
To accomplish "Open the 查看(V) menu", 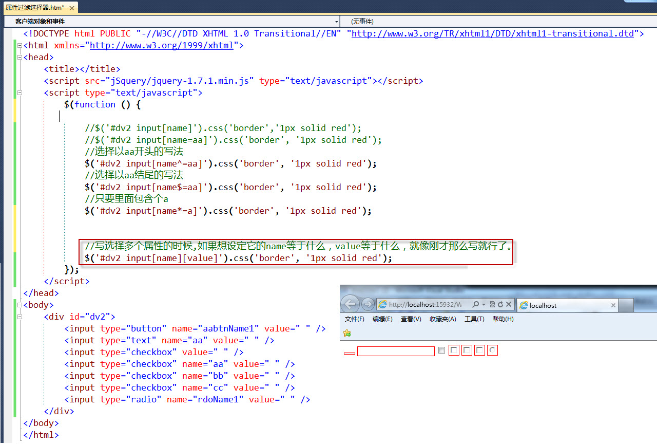I will click(x=411, y=319).
